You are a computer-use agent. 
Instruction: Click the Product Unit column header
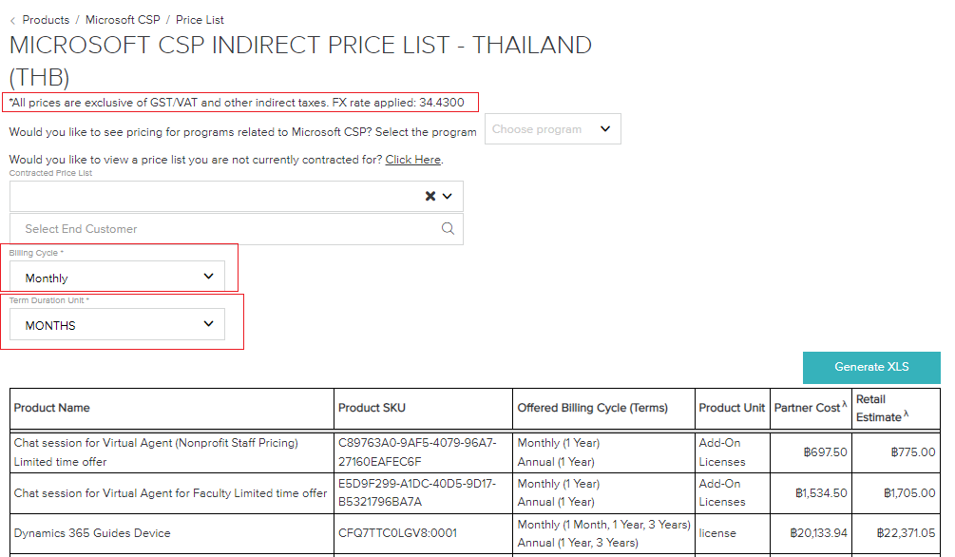click(732, 408)
